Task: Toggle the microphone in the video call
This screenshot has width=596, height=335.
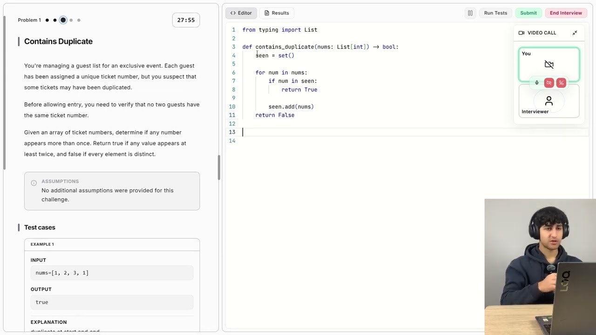Action: [536, 83]
